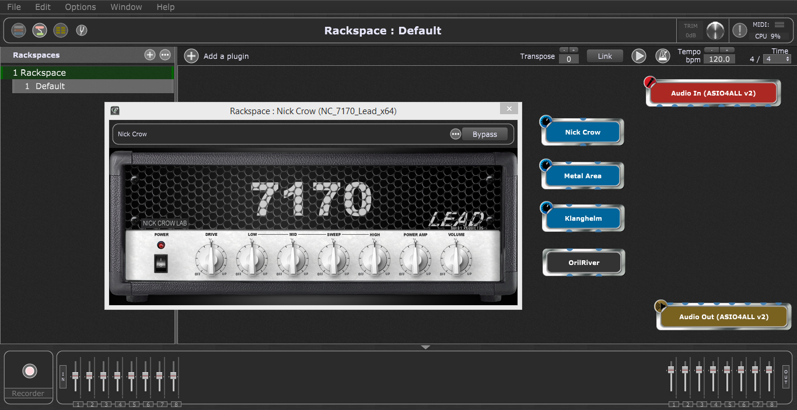Decrease tempo with minus button

tap(711, 50)
